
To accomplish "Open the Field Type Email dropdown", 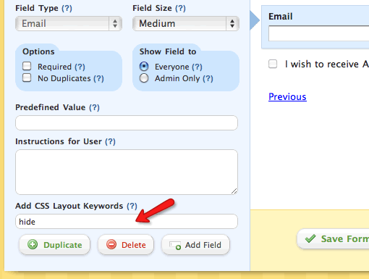I will [x=69, y=23].
